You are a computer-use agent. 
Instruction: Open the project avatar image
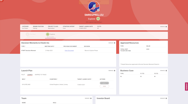pyautogui.click(x=94, y=7)
